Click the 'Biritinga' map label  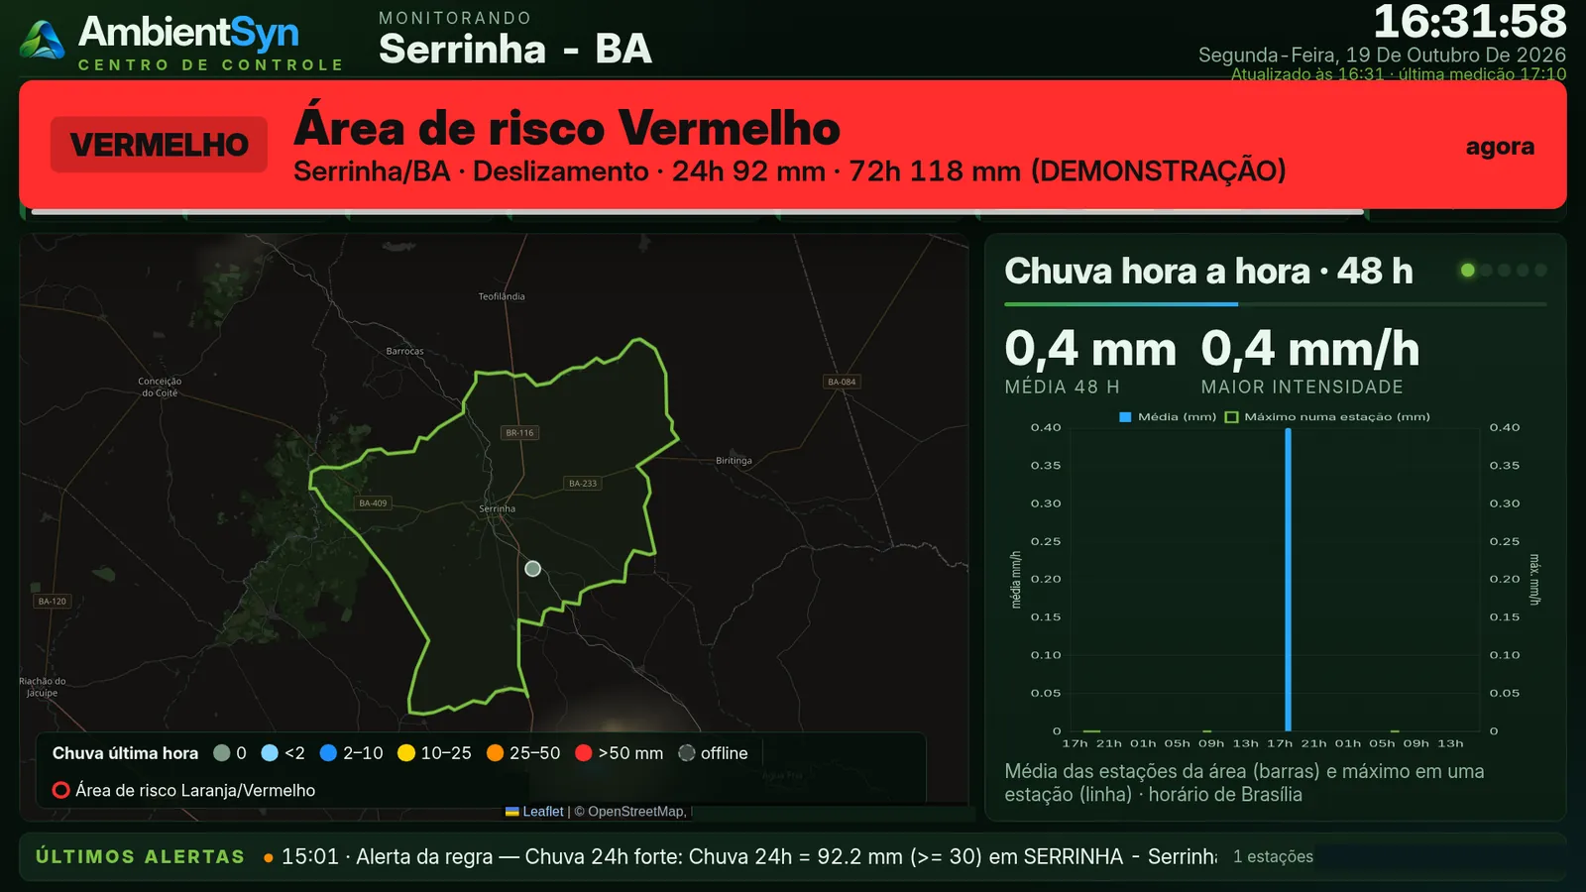click(734, 461)
